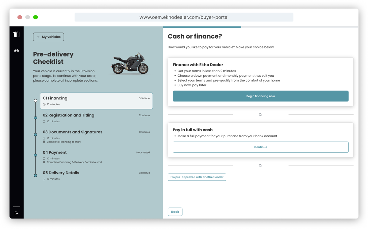The image size is (368, 229).
Task: Click the Ekho Dealer logo icon in sidebar
Action: [17, 34]
